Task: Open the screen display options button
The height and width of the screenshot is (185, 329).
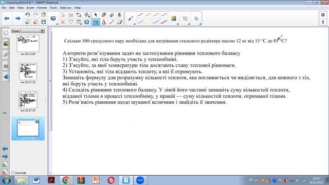Action: 53,18
